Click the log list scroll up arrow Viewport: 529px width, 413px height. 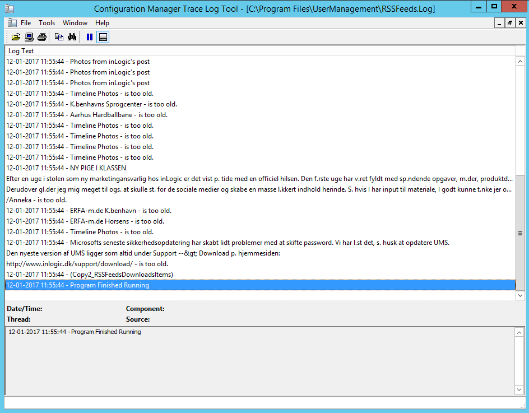pyautogui.click(x=520, y=62)
